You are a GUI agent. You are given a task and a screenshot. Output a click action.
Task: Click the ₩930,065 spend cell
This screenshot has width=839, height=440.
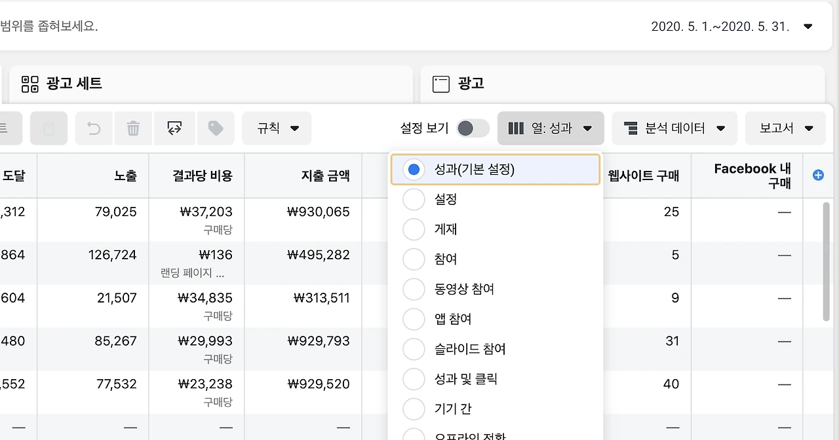[319, 212]
